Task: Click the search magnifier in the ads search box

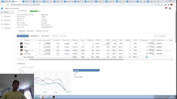Action: 155,36
